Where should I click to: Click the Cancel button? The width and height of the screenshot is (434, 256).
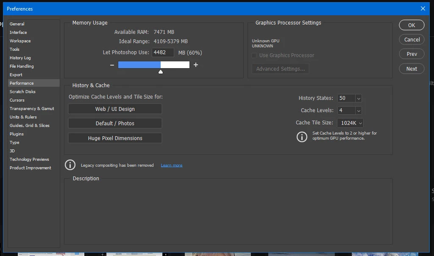(x=412, y=39)
